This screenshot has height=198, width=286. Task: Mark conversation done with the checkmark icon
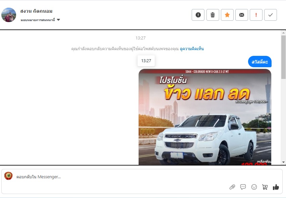(x=271, y=15)
